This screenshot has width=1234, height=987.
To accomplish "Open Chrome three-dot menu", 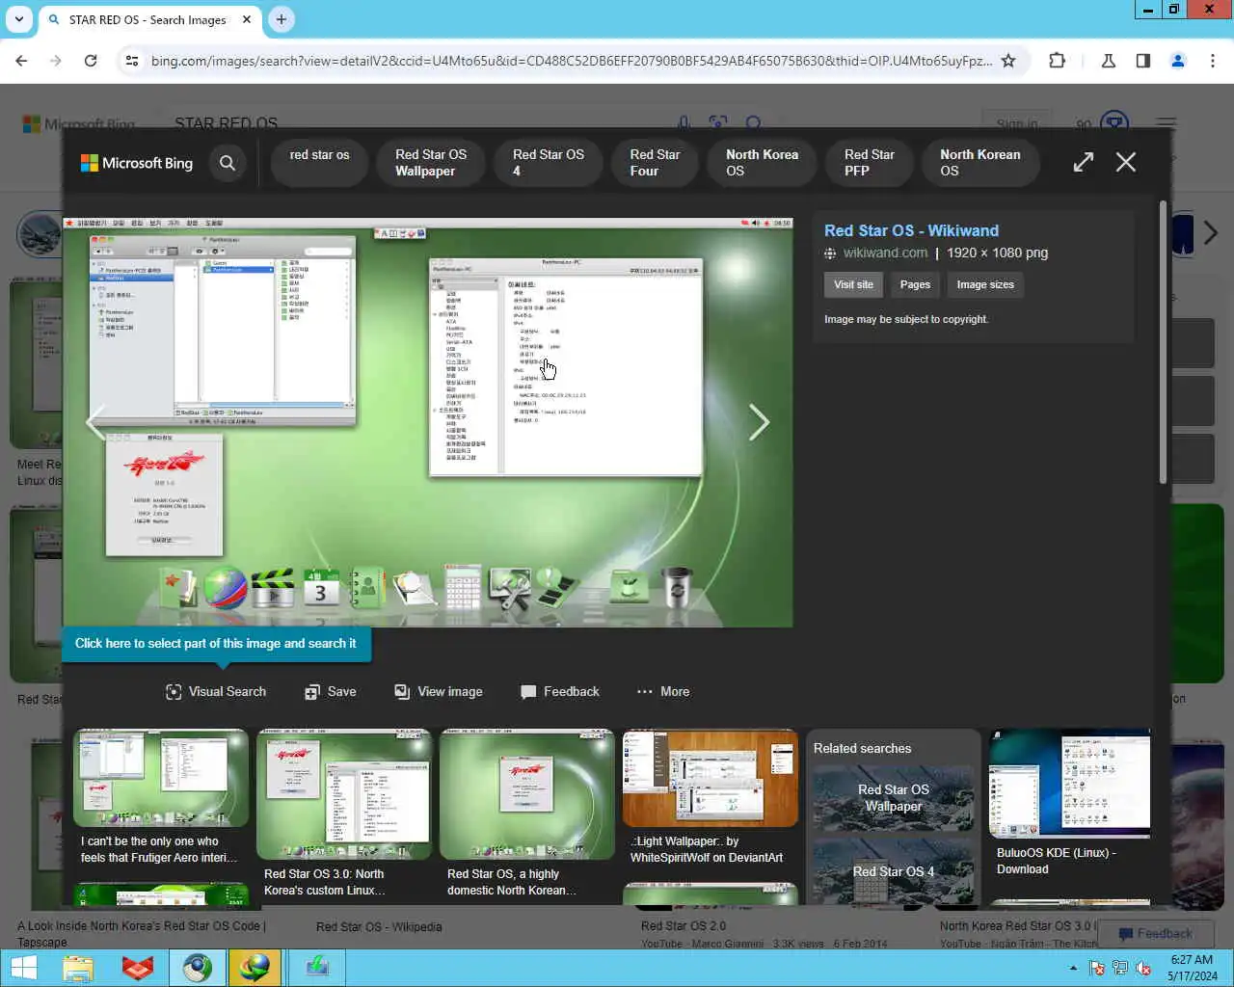I will [1212, 61].
